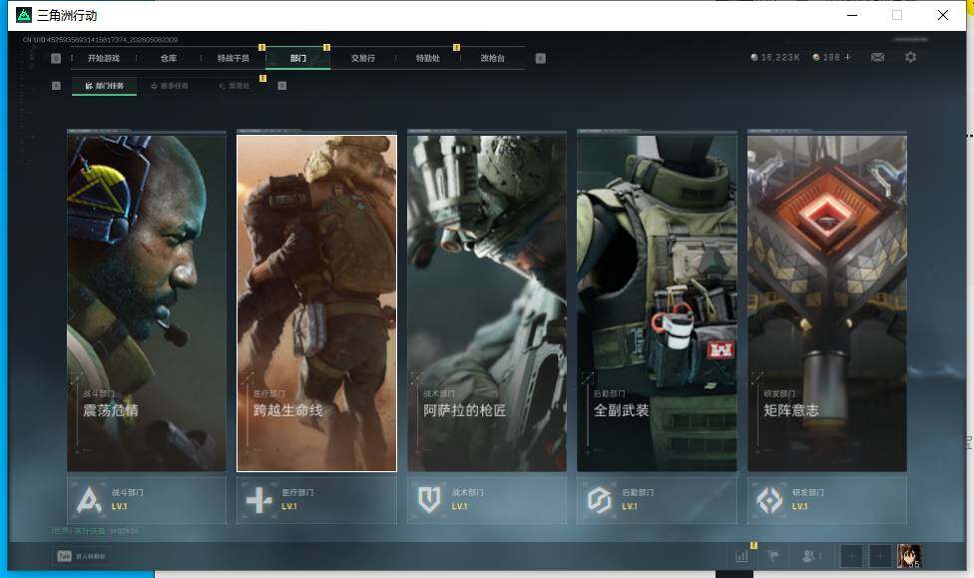Open the settings gear icon

[911, 57]
